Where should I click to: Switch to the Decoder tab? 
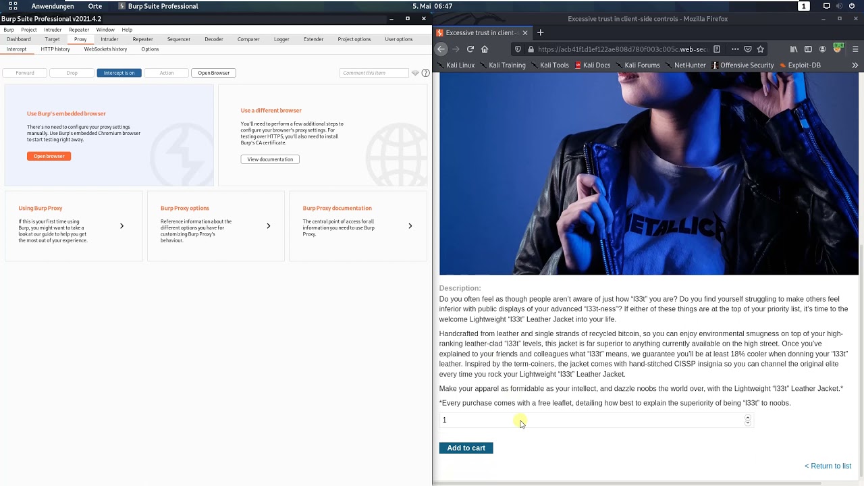pyautogui.click(x=214, y=39)
